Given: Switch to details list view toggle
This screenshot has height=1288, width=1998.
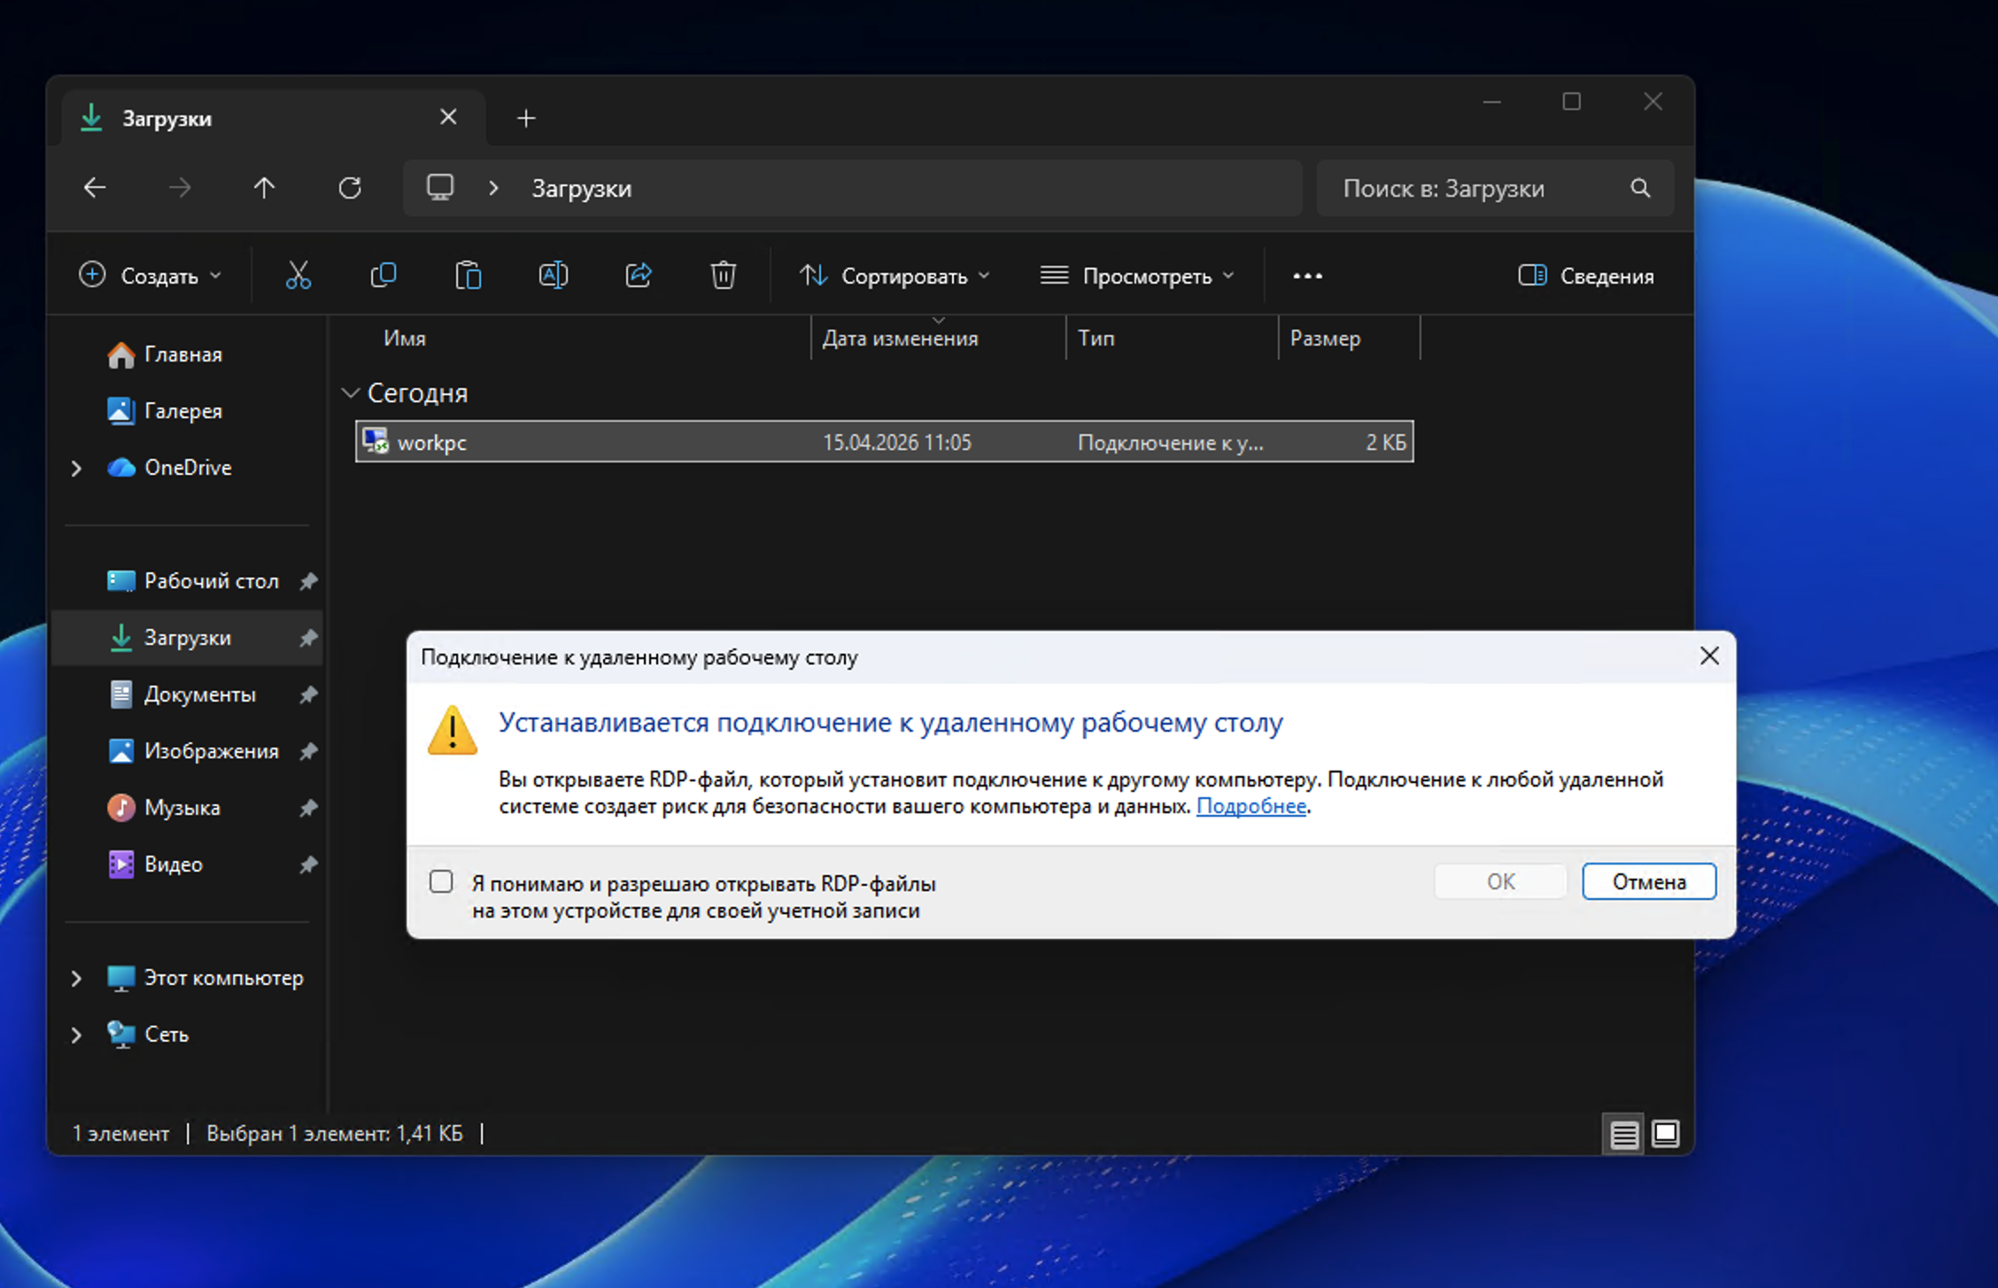Looking at the screenshot, I should click(1623, 1134).
